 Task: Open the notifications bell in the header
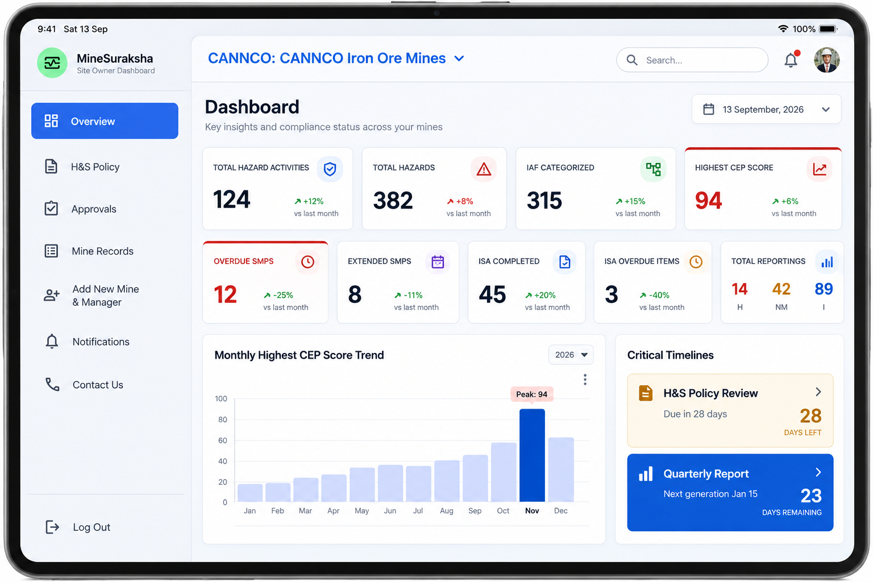(791, 60)
